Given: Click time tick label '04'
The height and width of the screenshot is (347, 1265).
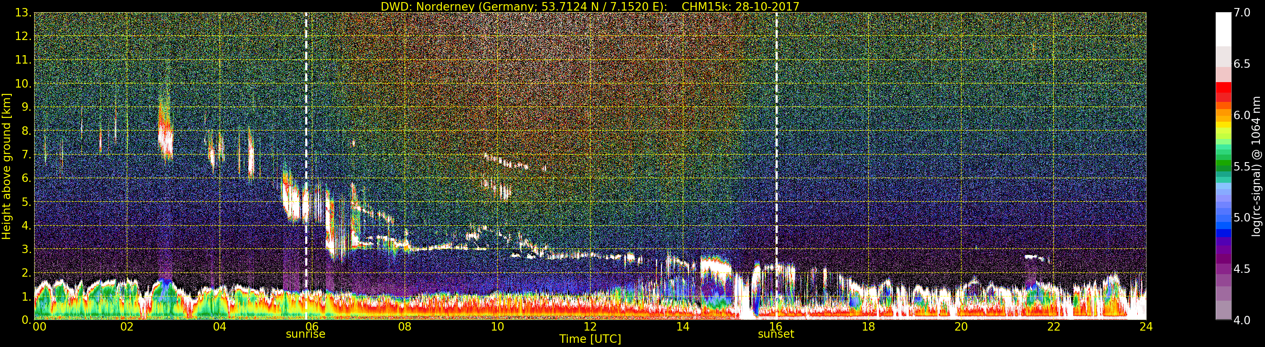Looking at the screenshot, I should tap(220, 326).
